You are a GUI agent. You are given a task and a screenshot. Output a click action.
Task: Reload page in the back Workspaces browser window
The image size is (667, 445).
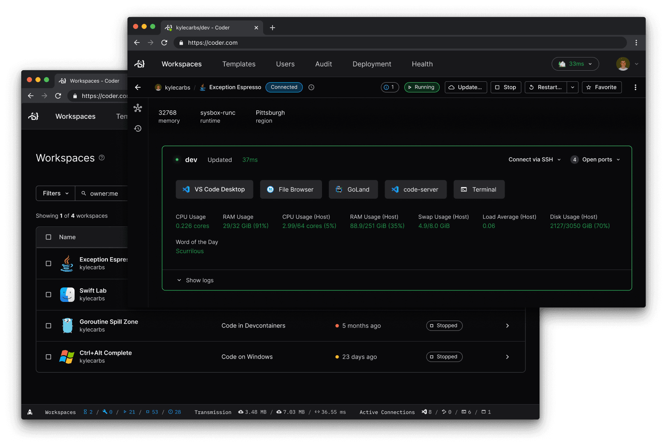point(58,96)
